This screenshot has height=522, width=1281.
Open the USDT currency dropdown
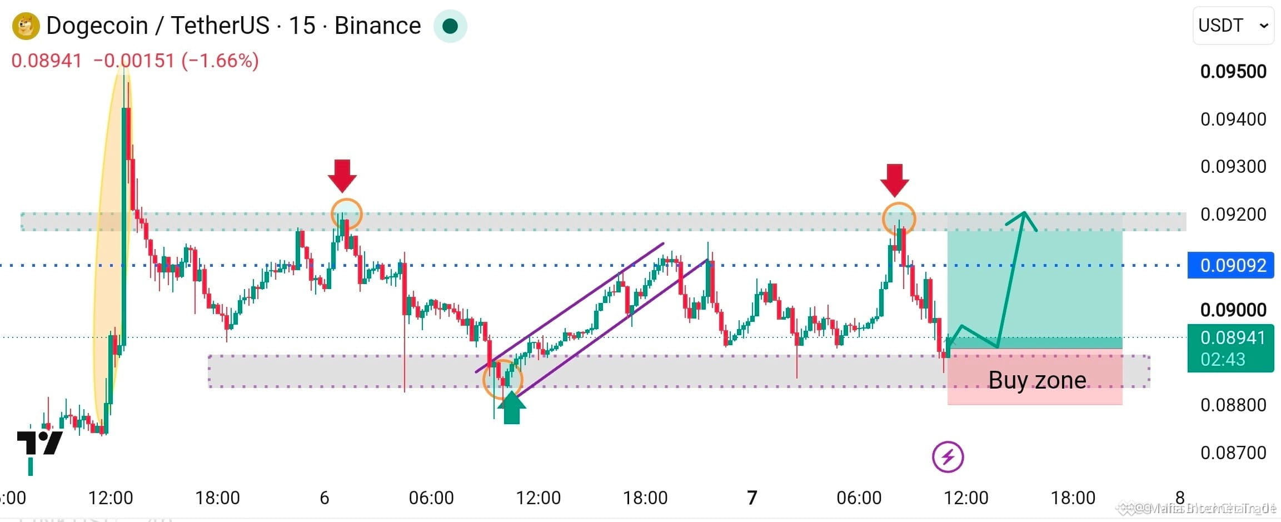pyautogui.click(x=1233, y=26)
